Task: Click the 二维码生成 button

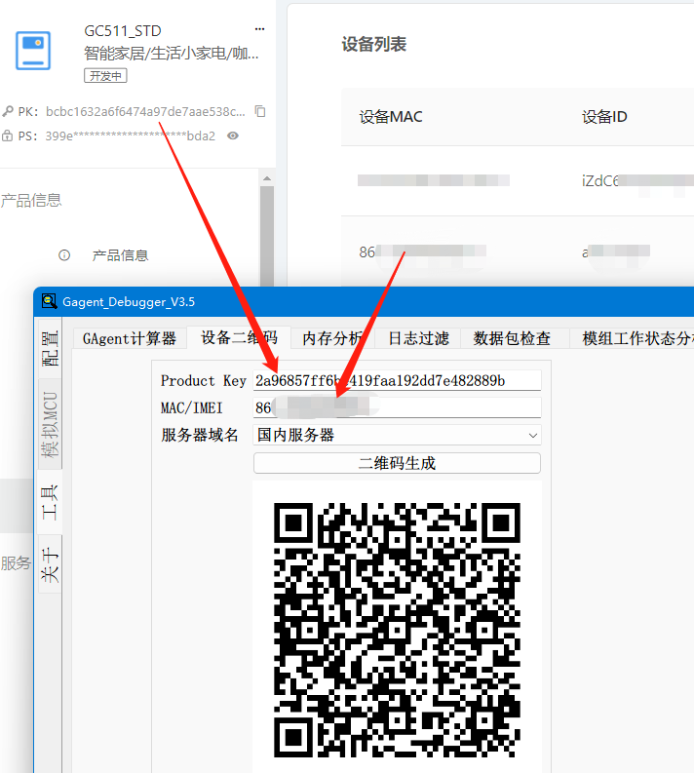Action: pyautogui.click(x=397, y=463)
